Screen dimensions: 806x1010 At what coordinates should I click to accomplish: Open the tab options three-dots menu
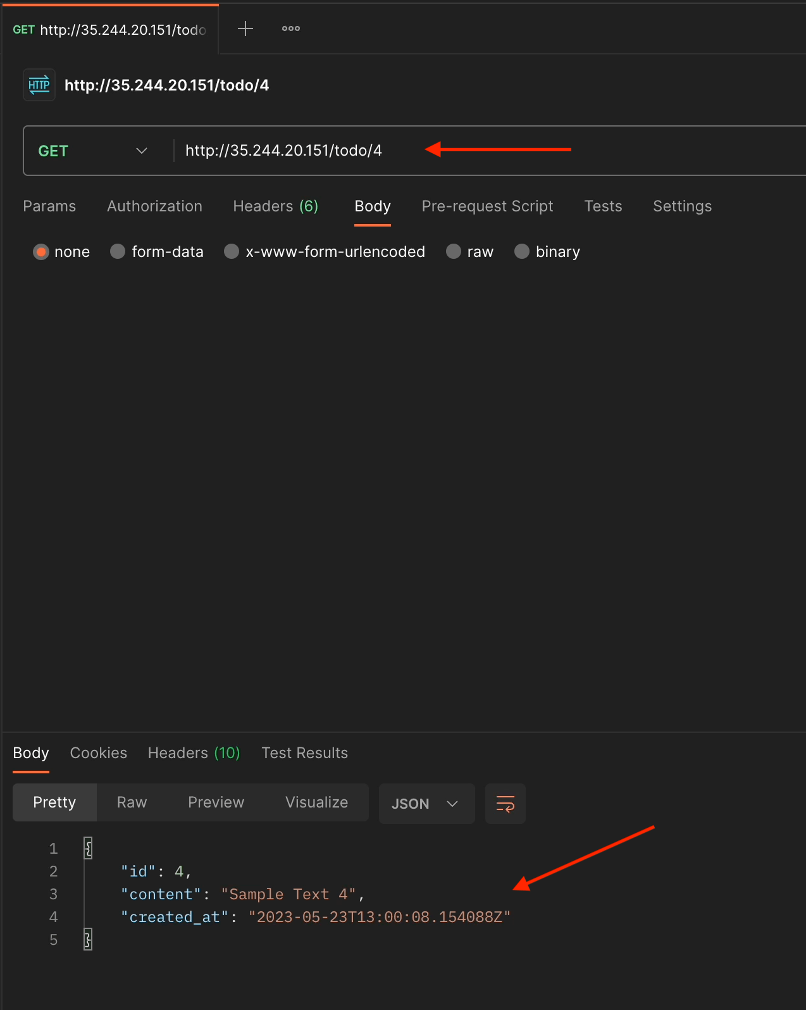coord(291,28)
